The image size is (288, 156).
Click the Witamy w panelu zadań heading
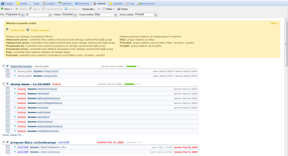[21, 23]
